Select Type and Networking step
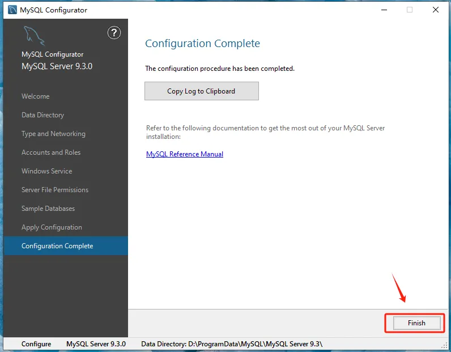The width and height of the screenshot is (451, 352). coord(53,134)
